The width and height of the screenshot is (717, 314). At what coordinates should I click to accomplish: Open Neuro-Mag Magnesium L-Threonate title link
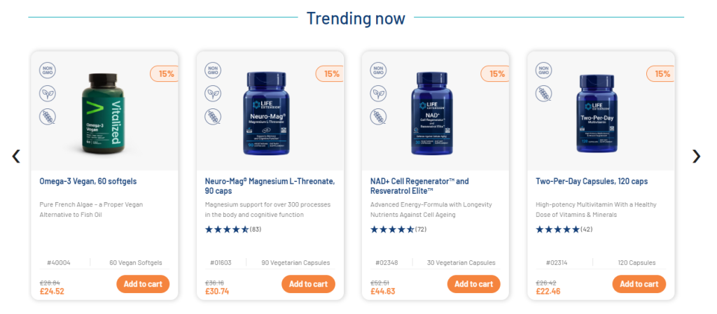tap(270, 186)
